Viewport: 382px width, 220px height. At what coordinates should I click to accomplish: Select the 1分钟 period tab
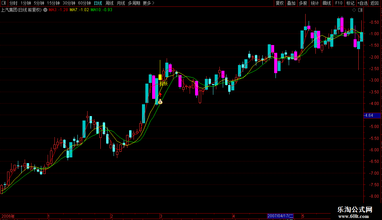coord(26,3)
